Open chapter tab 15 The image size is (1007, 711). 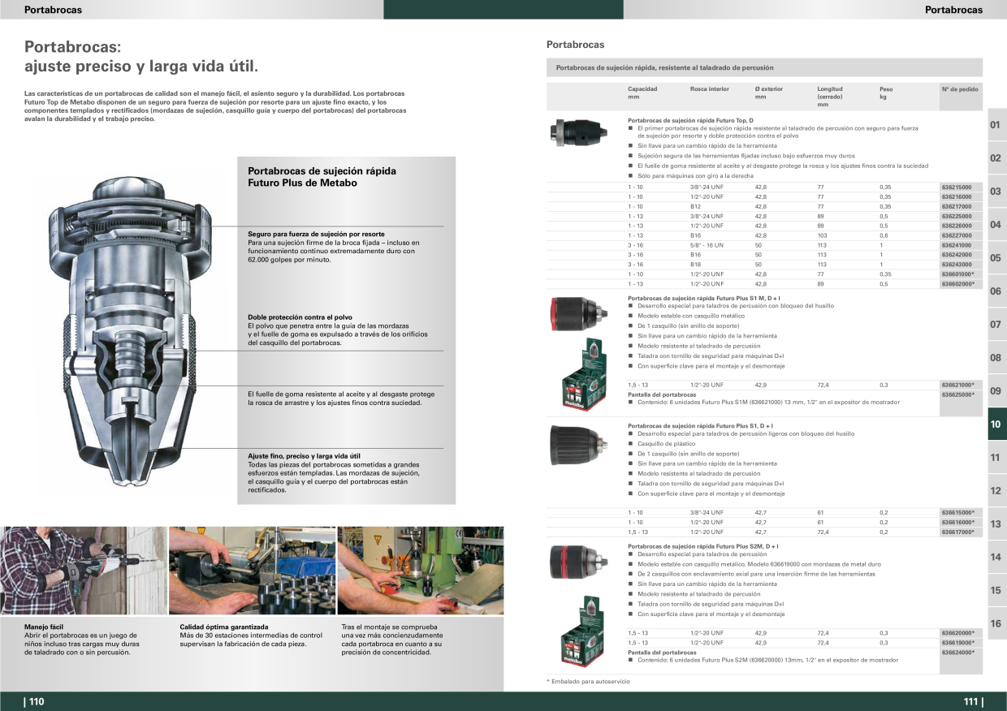[996, 591]
